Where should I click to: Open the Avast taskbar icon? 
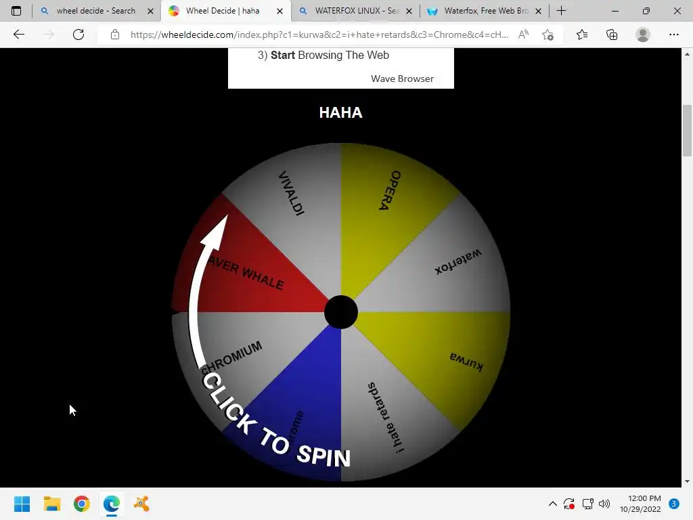pyautogui.click(x=141, y=504)
